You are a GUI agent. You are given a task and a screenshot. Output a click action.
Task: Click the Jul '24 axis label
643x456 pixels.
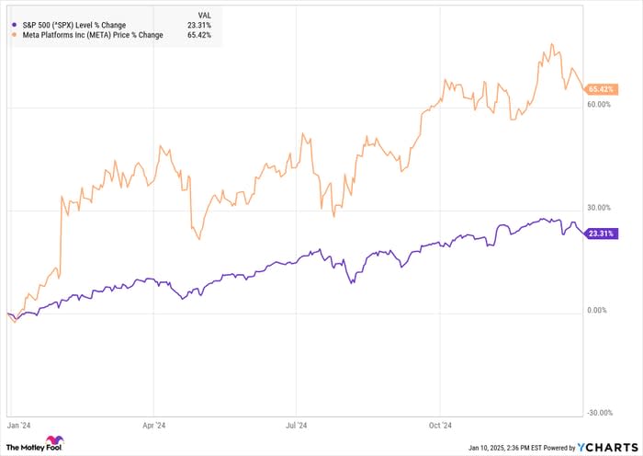(x=296, y=426)
